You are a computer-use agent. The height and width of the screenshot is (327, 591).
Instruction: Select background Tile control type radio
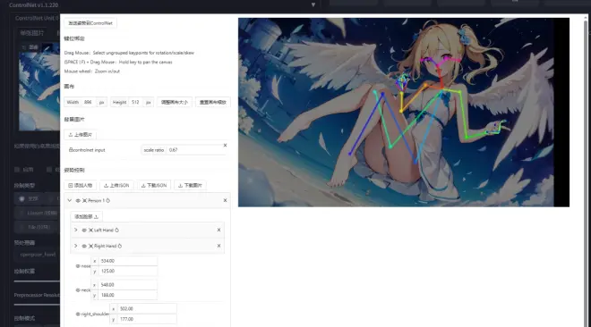(x=35, y=227)
